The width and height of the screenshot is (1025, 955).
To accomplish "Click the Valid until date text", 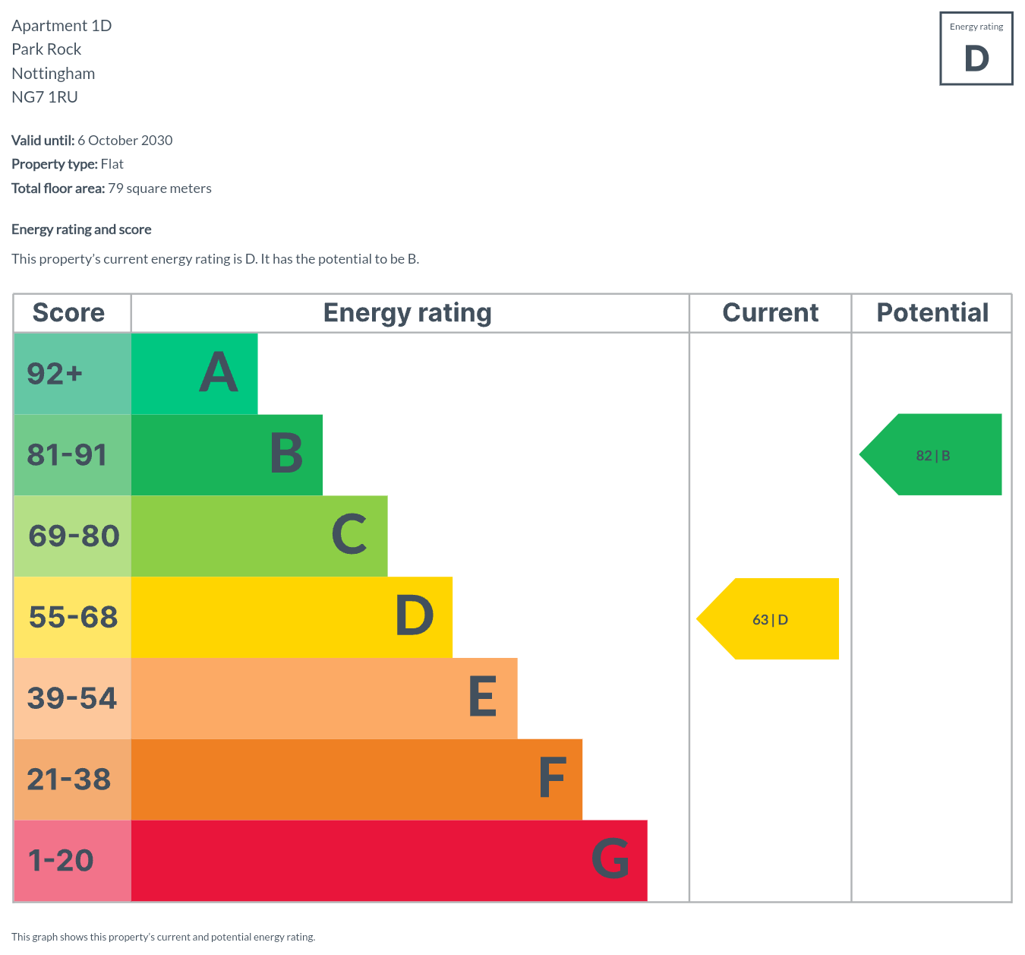I will click(92, 141).
